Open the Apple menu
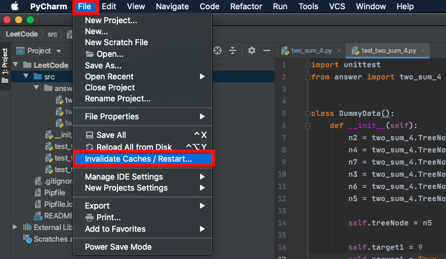 pyautogui.click(x=15, y=6)
